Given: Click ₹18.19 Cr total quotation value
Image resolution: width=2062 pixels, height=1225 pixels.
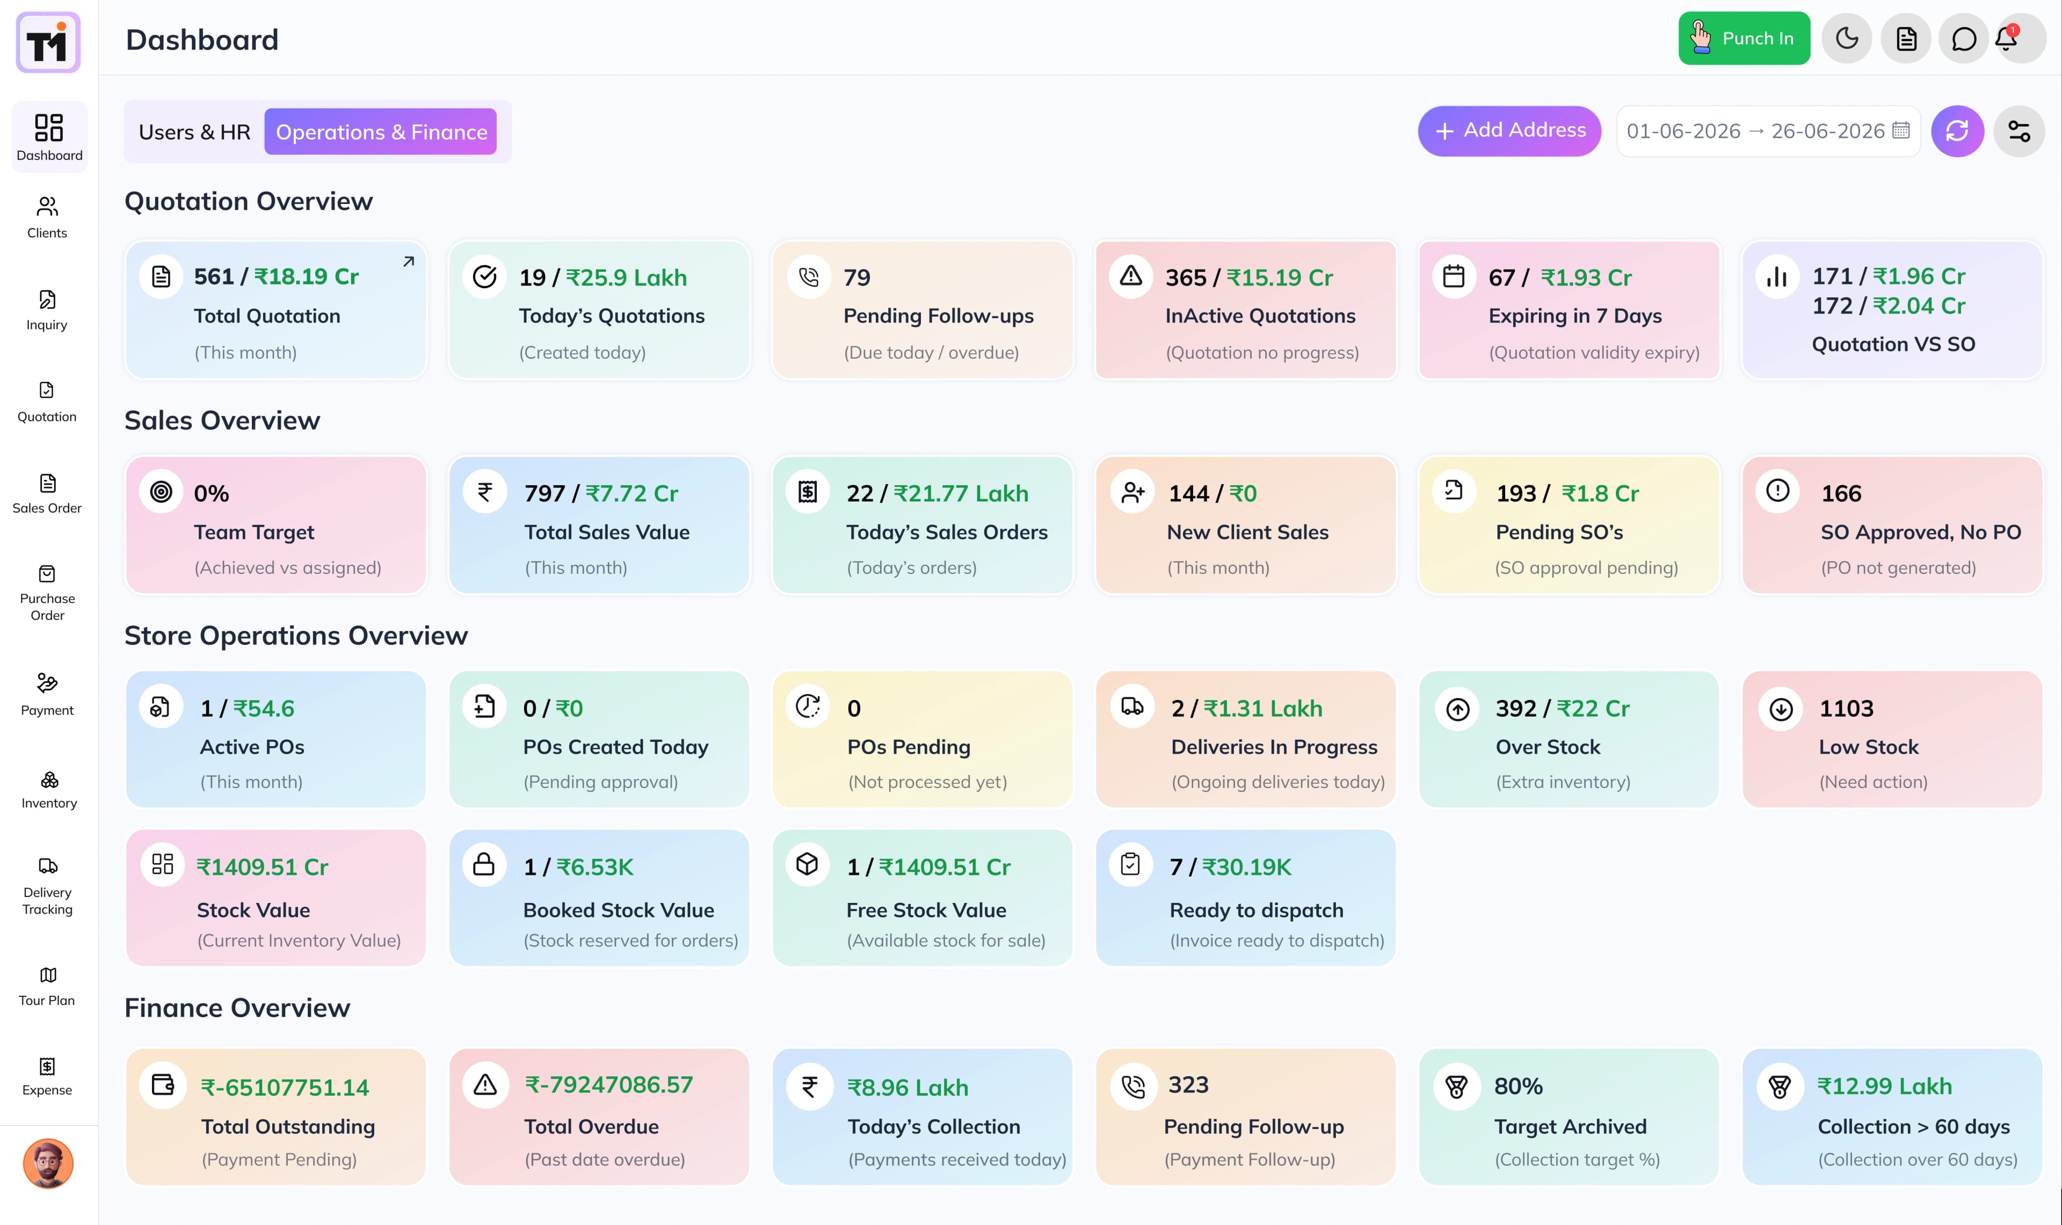Looking at the screenshot, I should pyautogui.click(x=306, y=276).
